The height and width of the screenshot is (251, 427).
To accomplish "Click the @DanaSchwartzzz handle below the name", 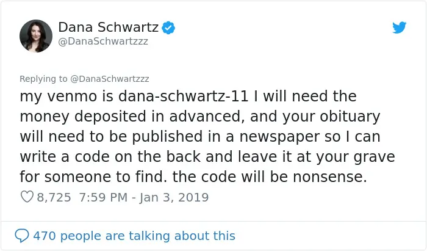I will 103,41.
